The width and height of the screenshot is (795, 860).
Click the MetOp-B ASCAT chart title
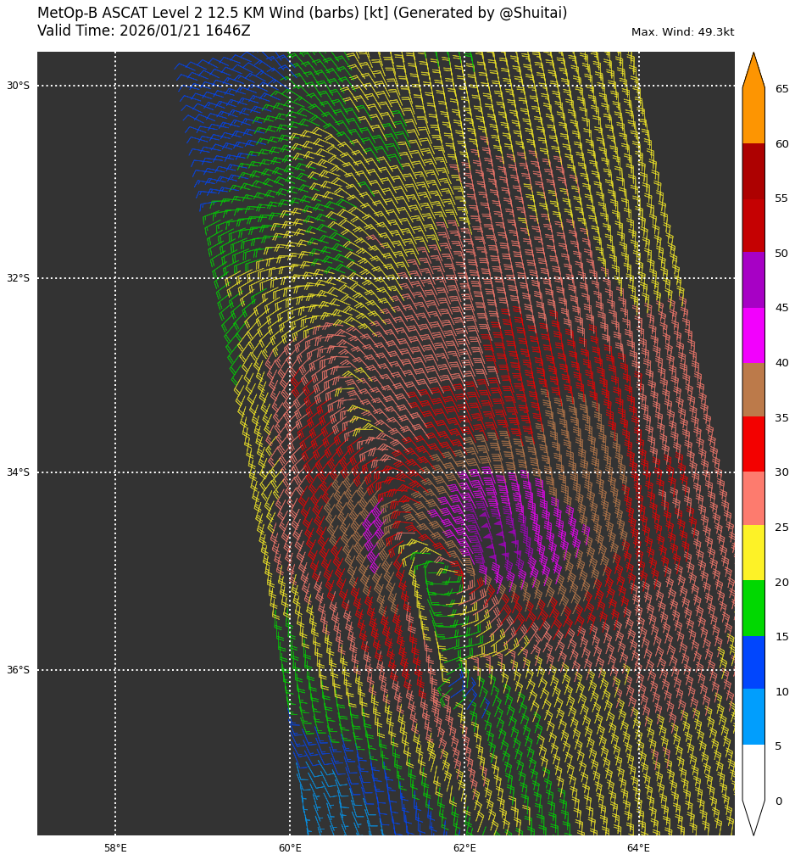point(302,14)
